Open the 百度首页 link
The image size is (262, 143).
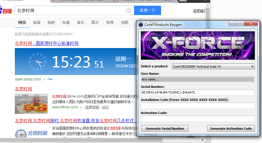199,11
